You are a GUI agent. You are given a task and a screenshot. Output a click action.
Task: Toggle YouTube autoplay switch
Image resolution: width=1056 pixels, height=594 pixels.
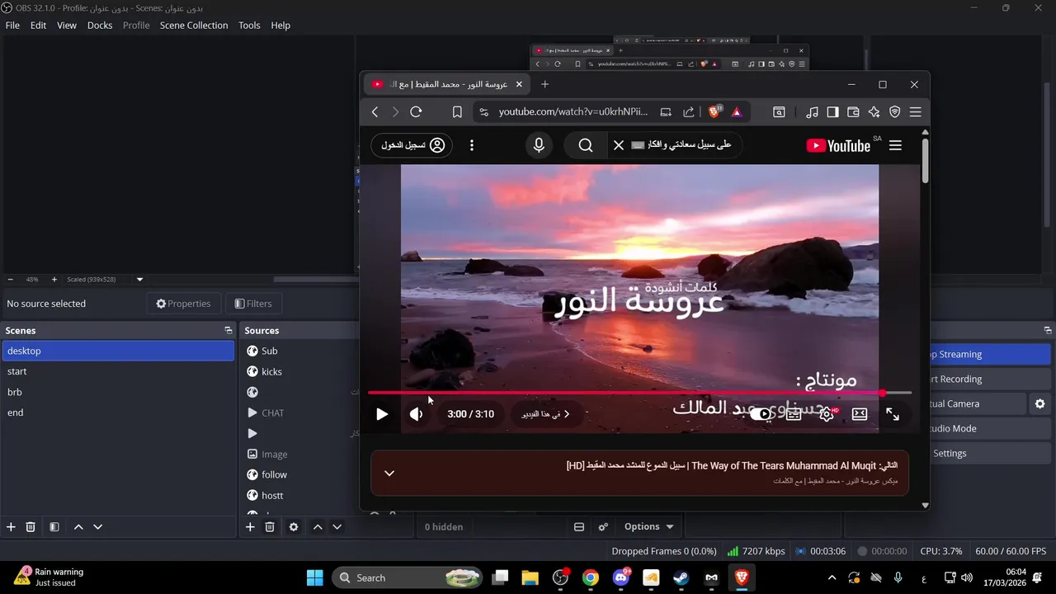tap(761, 414)
